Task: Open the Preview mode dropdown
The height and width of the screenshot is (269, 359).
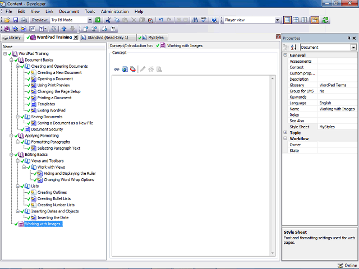Action: pos(90,20)
